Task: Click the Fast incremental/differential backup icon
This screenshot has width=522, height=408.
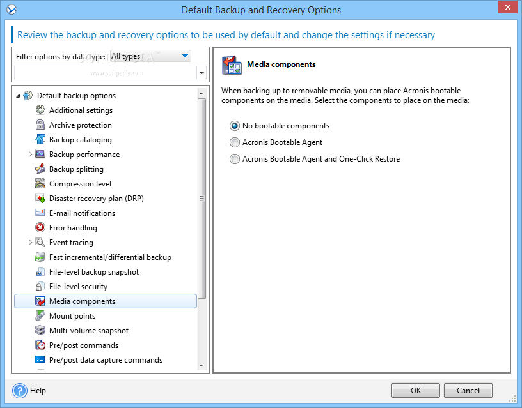Action: pos(40,257)
